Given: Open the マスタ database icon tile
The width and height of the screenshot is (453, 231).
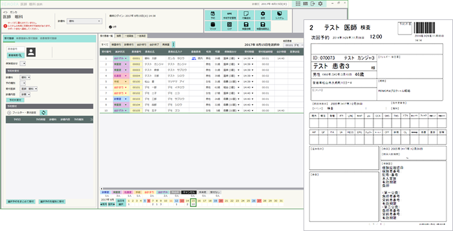Looking at the screenshot, I should tap(212, 26).
